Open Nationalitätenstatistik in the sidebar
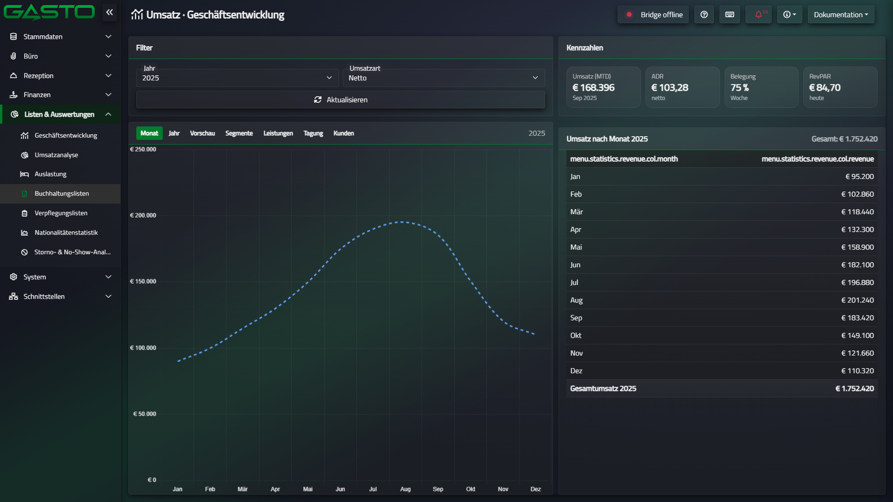This screenshot has height=502, width=893. click(60, 233)
